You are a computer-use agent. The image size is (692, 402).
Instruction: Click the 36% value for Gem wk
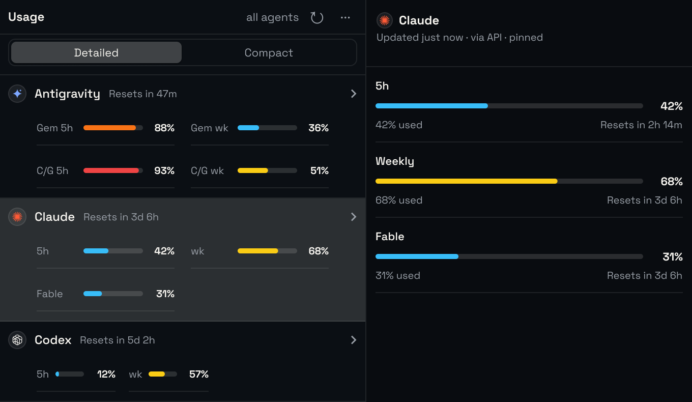[x=319, y=128]
